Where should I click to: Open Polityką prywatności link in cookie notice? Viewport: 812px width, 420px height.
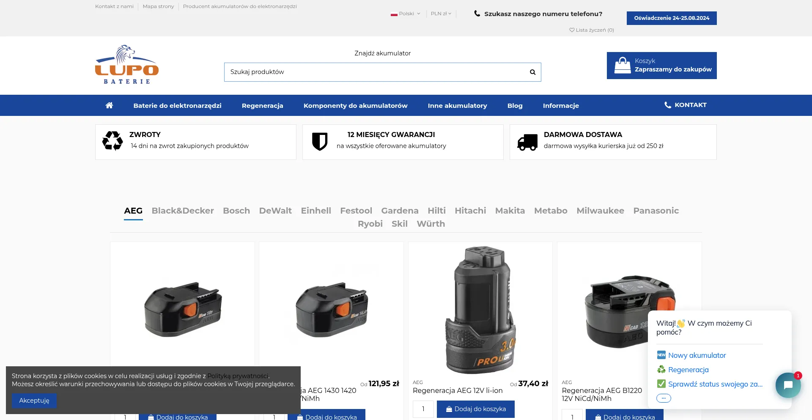click(x=238, y=376)
